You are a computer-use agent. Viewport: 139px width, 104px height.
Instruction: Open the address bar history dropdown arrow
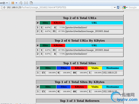point(115,7)
